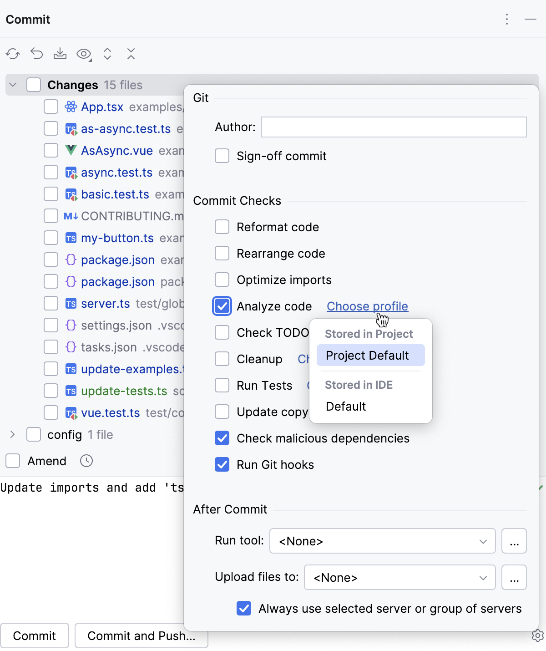This screenshot has width=546, height=651.
Task: Open the Run tool dropdown
Action: [483, 541]
